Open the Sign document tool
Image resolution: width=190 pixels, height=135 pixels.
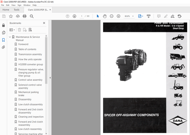[x=173, y=16]
